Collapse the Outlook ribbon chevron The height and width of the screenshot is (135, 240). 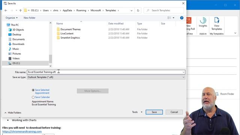(x=235, y=33)
